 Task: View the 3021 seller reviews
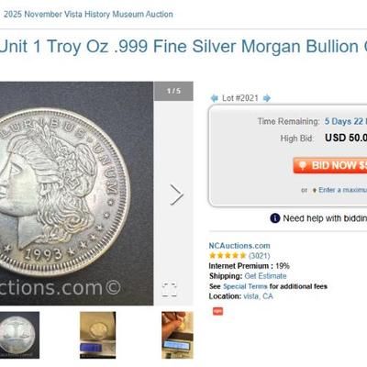tap(260, 256)
